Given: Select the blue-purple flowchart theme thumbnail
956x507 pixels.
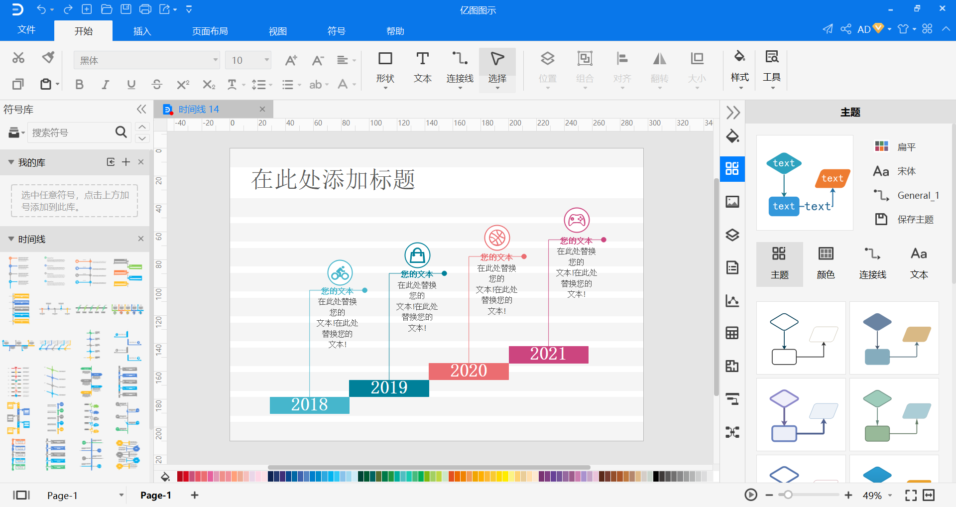Looking at the screenshot, I should click(x=801, y=415).
